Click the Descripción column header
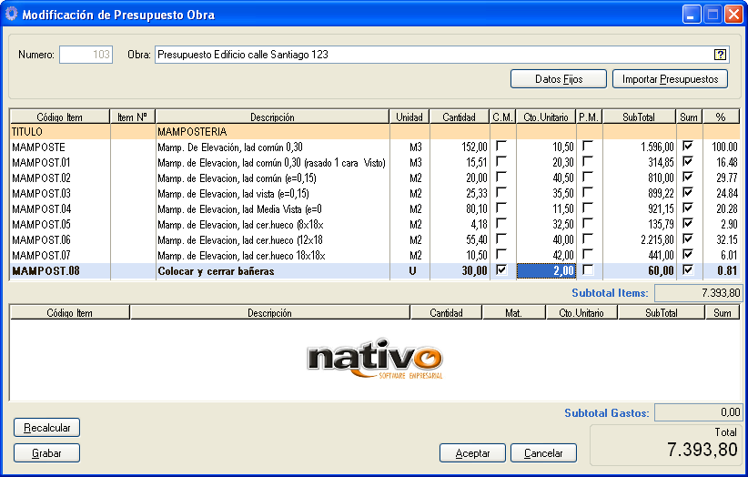This screenshot has height=477, width=748. pos(272,117)
